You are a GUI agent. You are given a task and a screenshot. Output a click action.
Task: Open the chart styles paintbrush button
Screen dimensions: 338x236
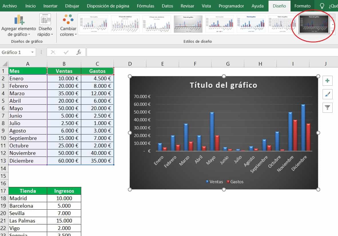[x=327, y=94]
